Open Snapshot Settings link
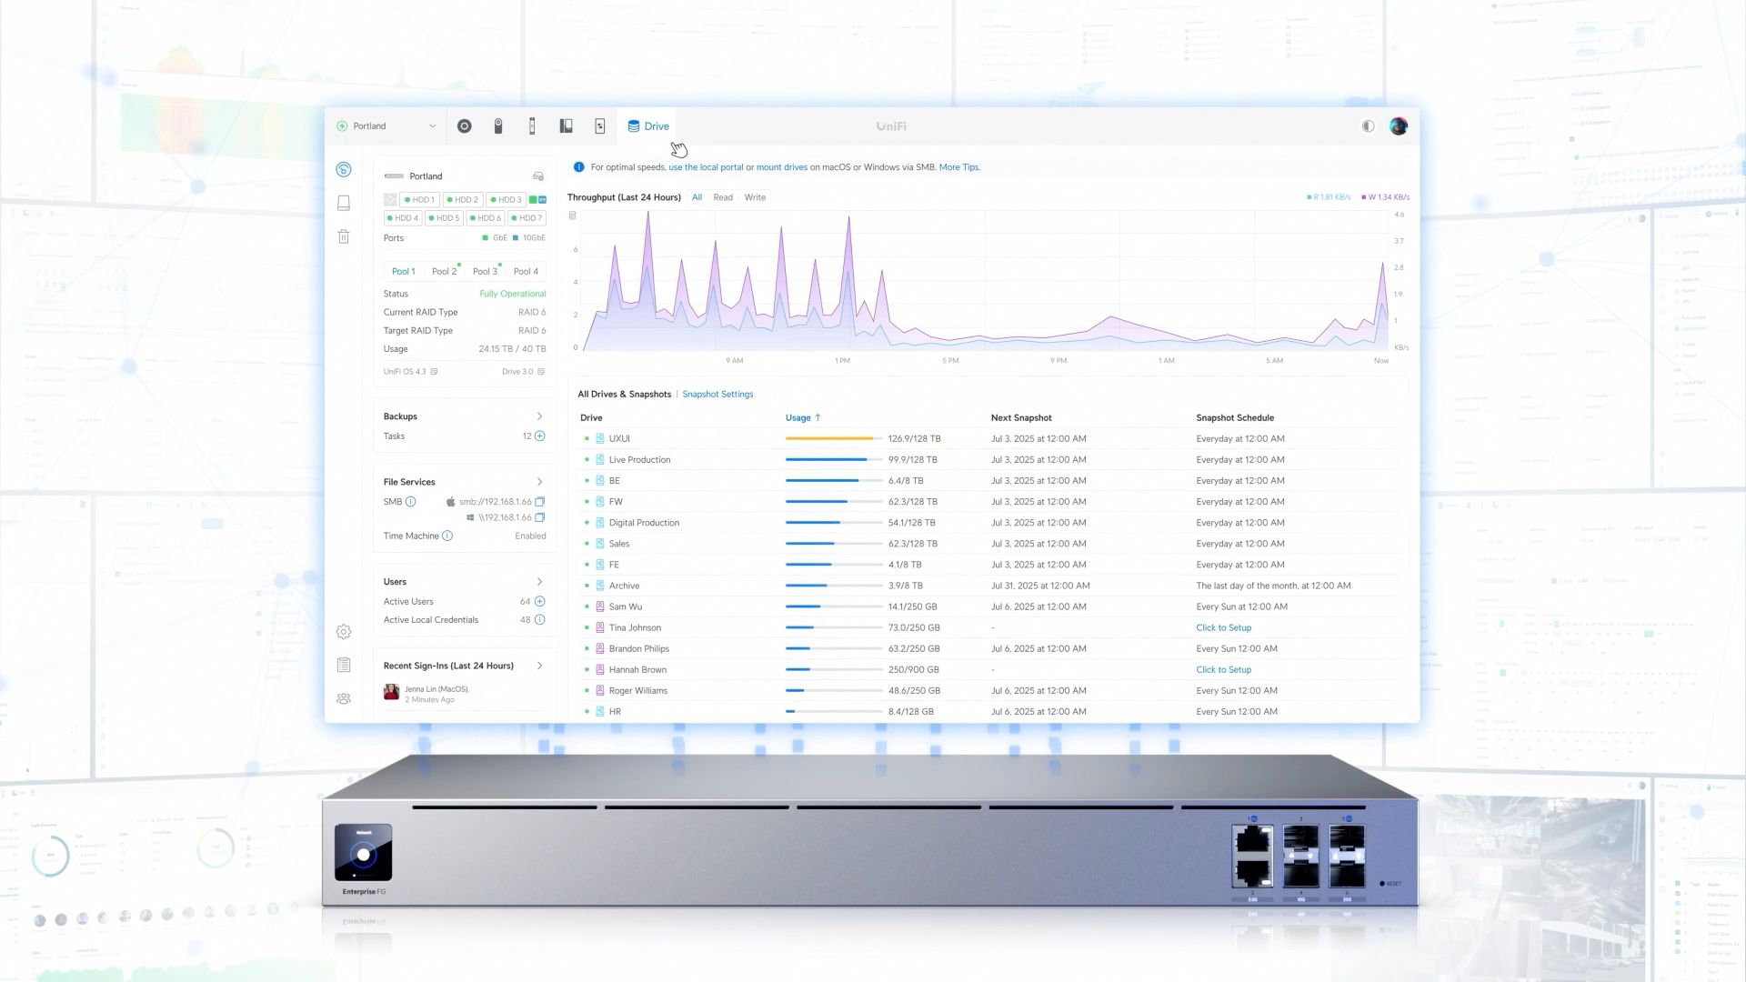The width and height of the screenshot is (1746, 982). pyautogui.click(x=717, y=395)
